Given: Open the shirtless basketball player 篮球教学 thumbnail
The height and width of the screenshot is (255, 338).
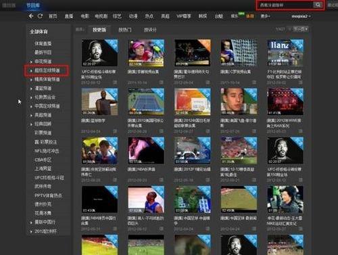Looking at the screenshot, I should point(99,101).
